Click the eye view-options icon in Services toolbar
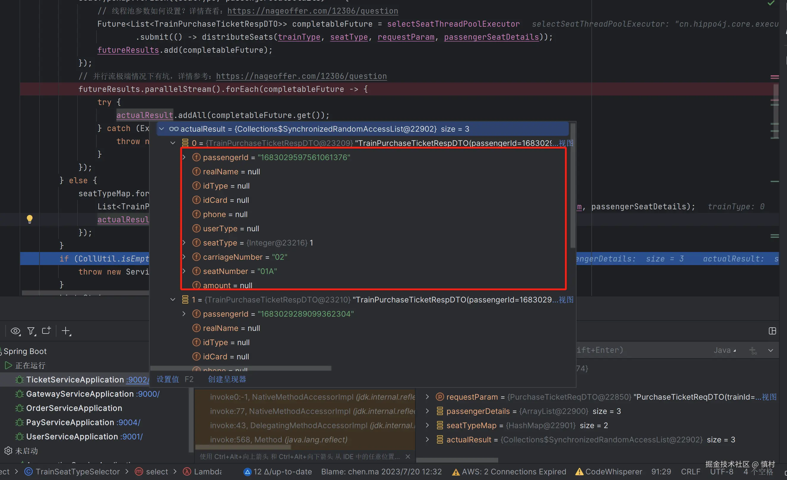Screen dimensions: 787x480 (x=15, y=331)
